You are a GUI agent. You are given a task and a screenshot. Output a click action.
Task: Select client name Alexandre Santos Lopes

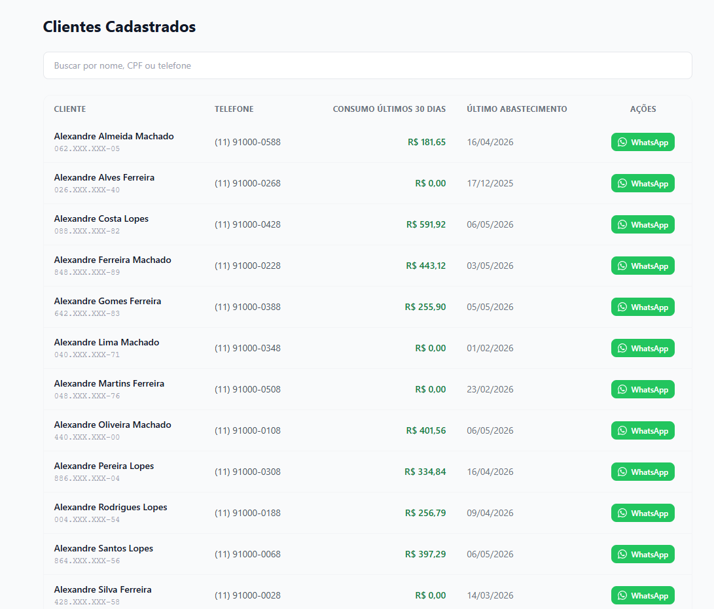point(103,548)
